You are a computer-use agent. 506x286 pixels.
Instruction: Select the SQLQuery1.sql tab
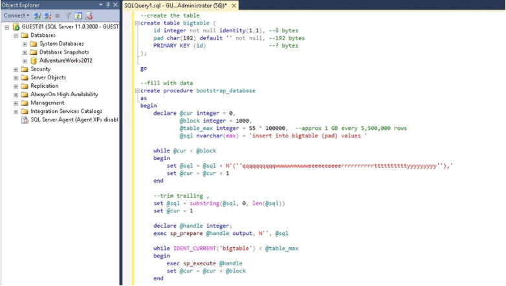coord(175,5)
